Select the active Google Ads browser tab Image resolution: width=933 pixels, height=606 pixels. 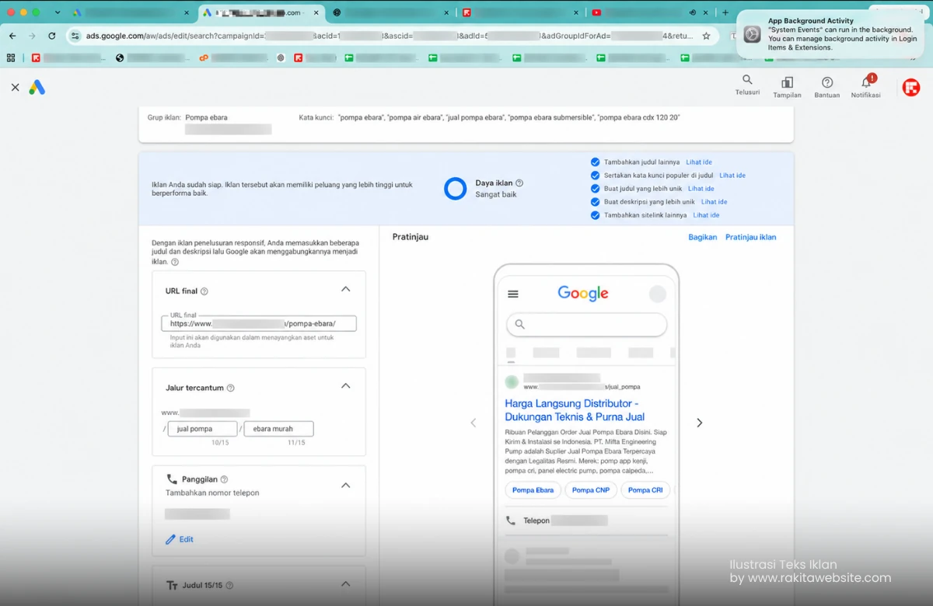click(x=260, y=12)
